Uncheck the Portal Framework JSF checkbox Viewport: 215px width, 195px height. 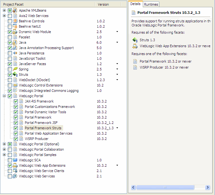coord(16,123)
